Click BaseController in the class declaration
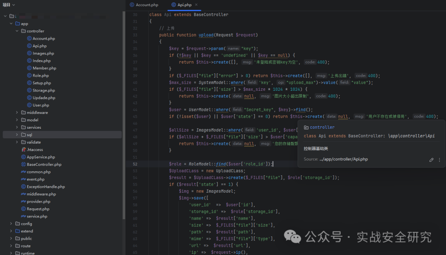The image size is (446, 255). click(211, 14)
